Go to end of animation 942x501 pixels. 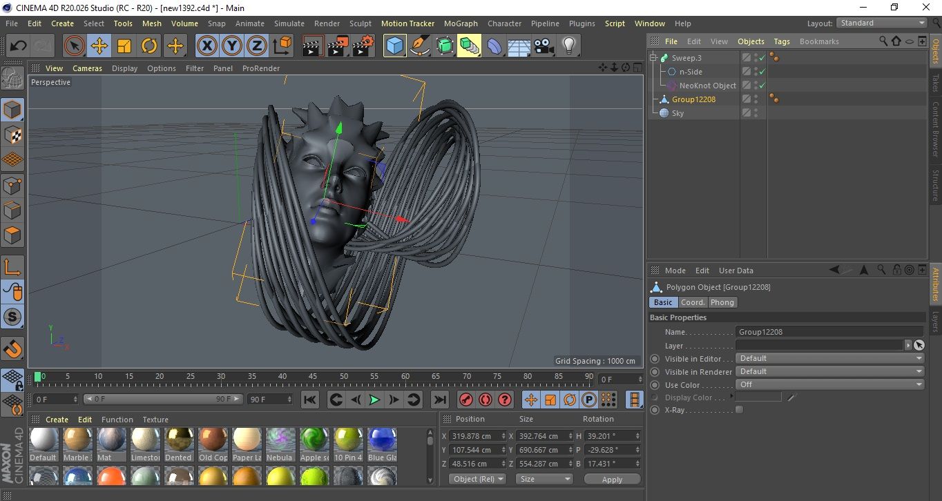point(440,400)
